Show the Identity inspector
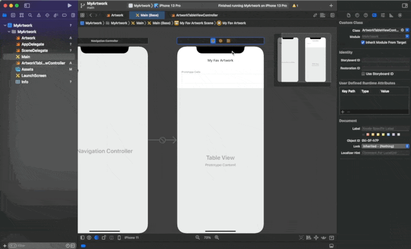411x249 pixels. [x=375, y=15]
